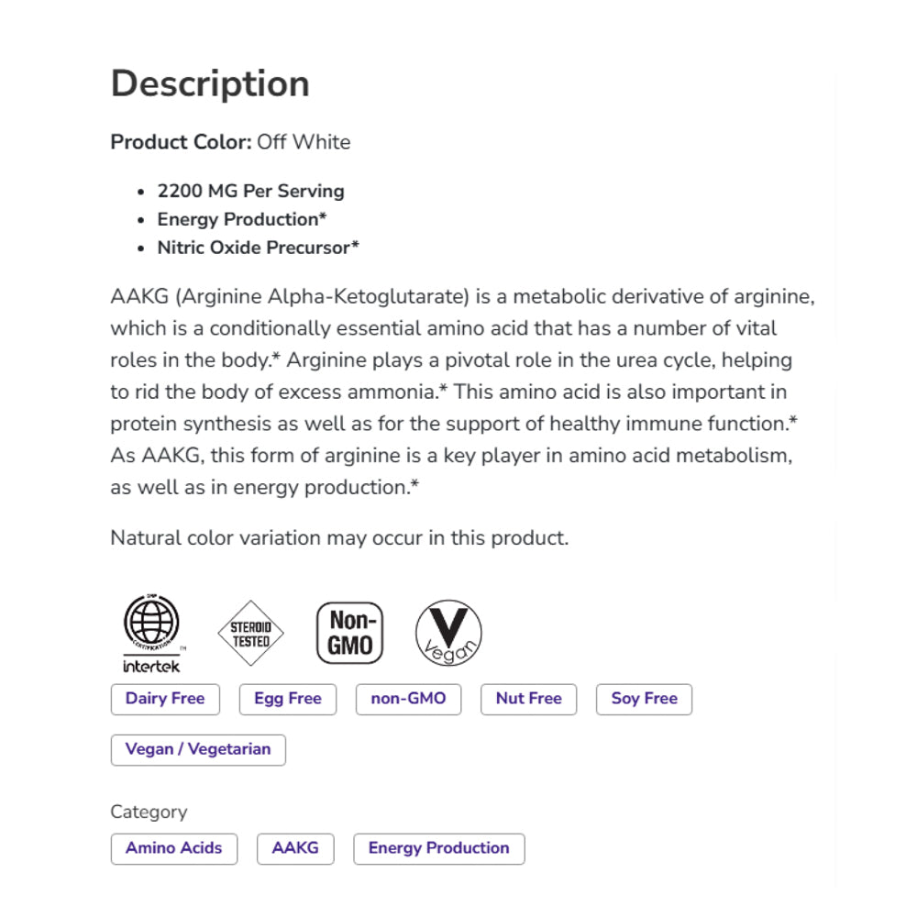917x917 pixels.
Task: Open the Egg Free tag
Action: point(288,699)
